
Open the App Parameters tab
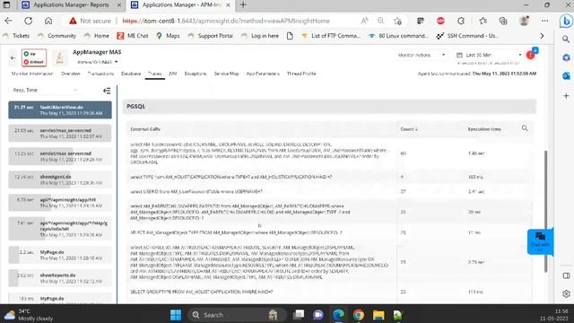(263, 74)
